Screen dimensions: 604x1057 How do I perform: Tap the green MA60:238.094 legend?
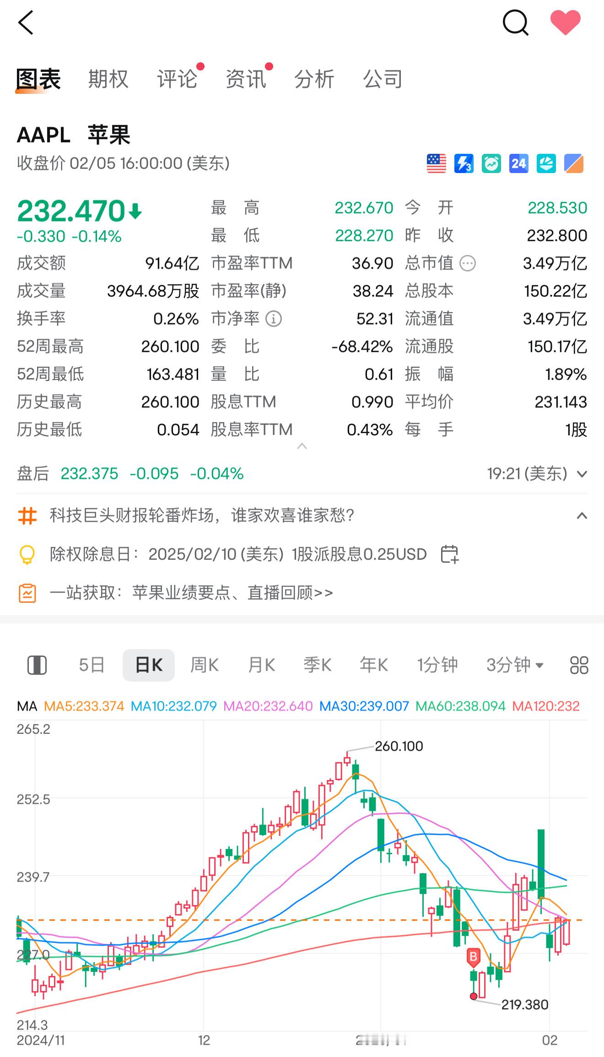point(460,706)
